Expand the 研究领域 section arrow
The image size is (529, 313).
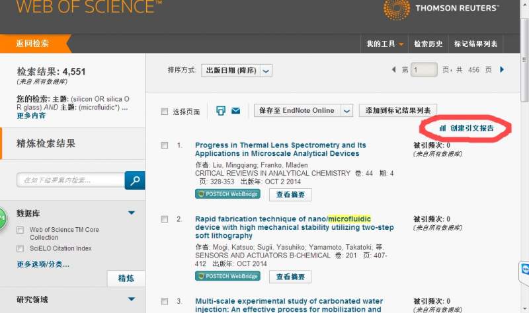132,299
